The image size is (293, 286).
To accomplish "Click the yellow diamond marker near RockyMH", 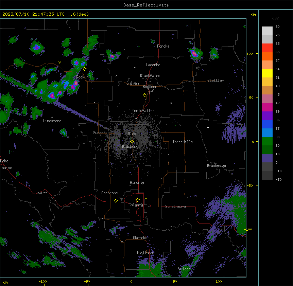I will pyautogui.click(x=85, y=69).
